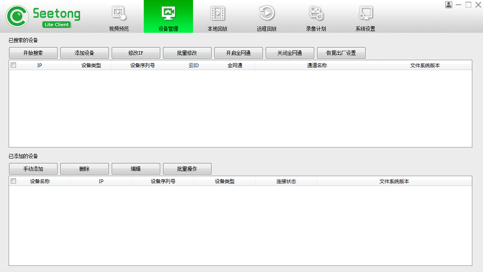Open the 系统设置 settings tab
483x272 pixels.
[x=365, y=16]
